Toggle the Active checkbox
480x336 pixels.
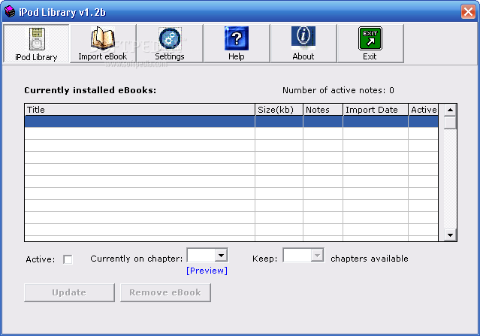(68, 259)
